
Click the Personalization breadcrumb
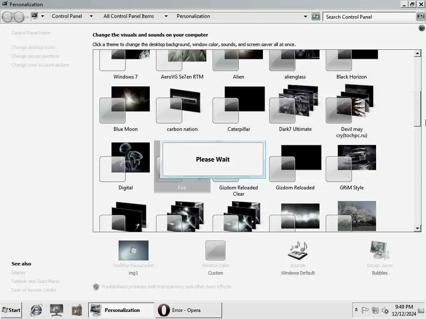coord(193,16)
